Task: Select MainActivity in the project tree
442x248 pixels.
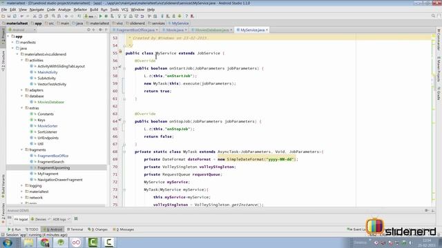Action: (x=48, y=72)
